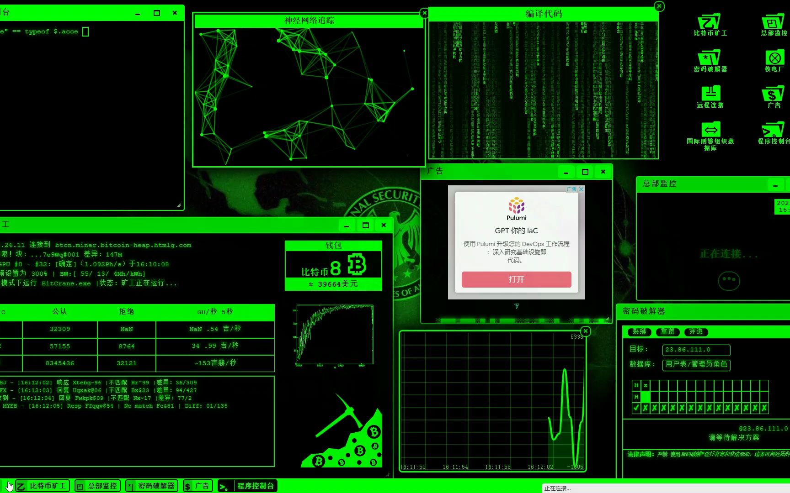Click the solid green cell in cracker grid
Image resolution: width=790 pixels, height=493 pixels.
645,397
